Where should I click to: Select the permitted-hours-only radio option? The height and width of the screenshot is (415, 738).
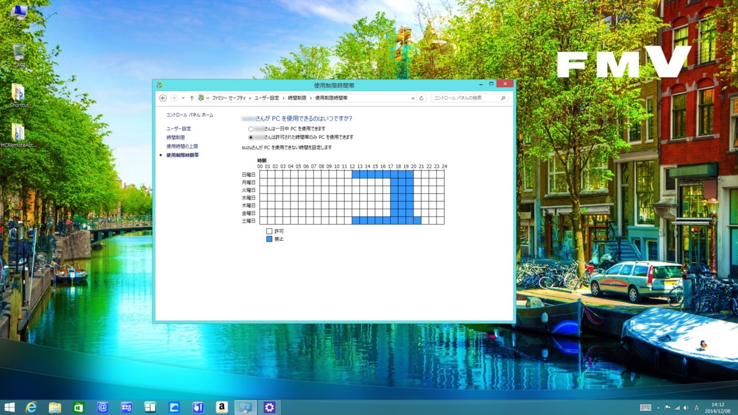coord(251,138)
